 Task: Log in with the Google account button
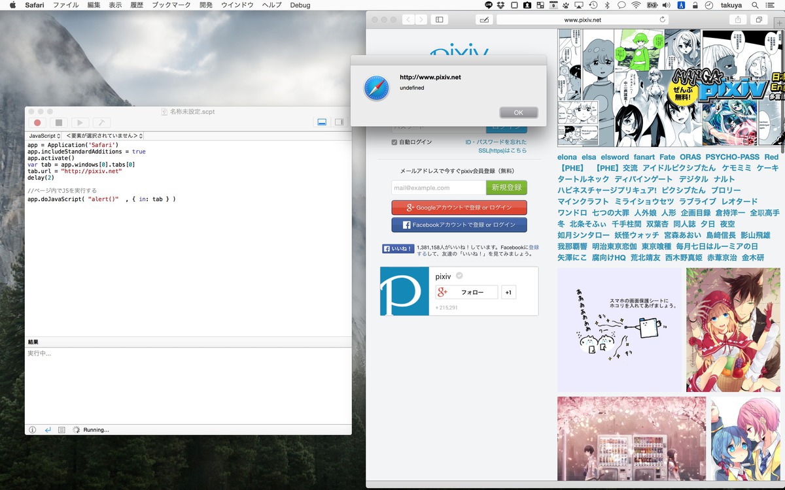[459, 208]
